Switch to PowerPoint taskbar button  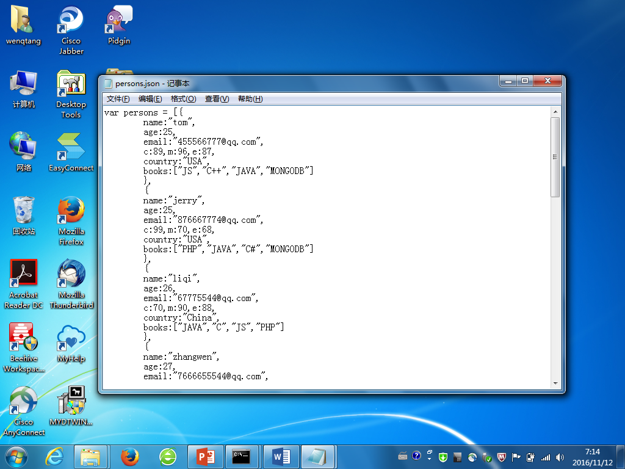click(206, 457)
